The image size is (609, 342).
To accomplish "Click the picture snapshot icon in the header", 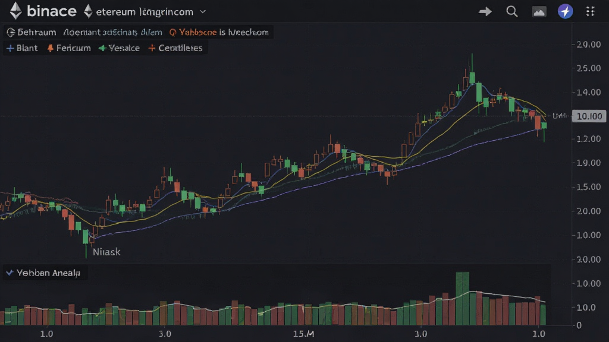I will [539, 12].
